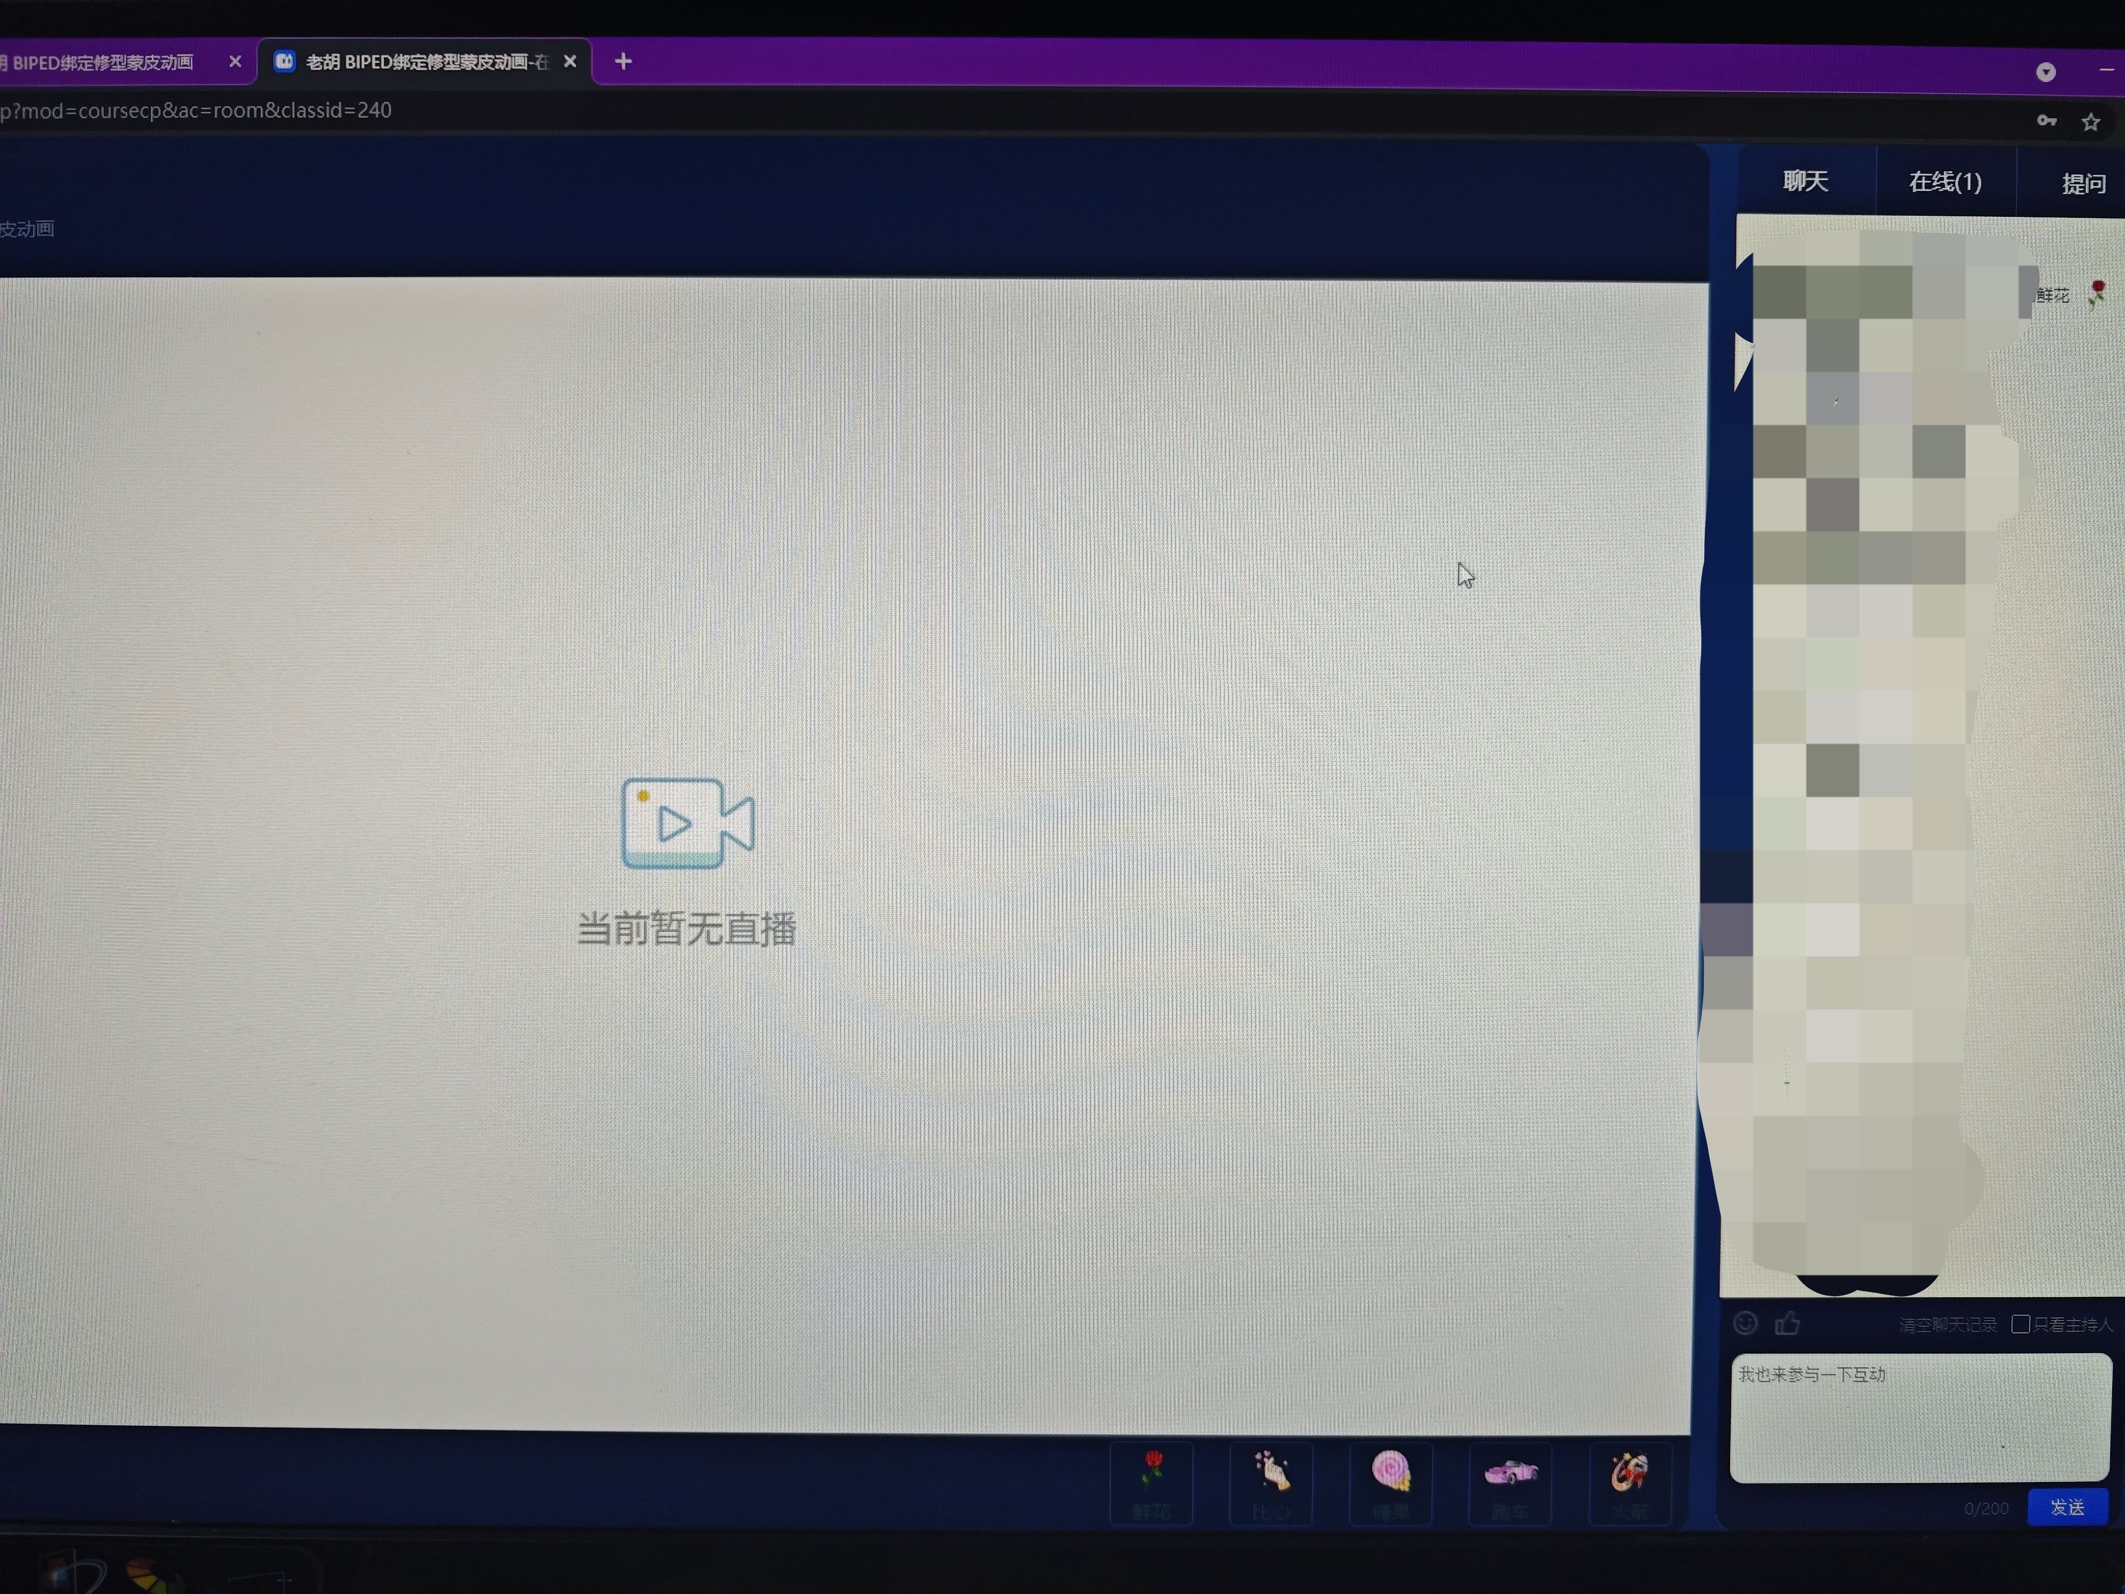The height and width of the screenshot is (1594, 2125).
Task: Open the 提问 questions tab
Action: pyautogui.click(x=2083, y=183)
